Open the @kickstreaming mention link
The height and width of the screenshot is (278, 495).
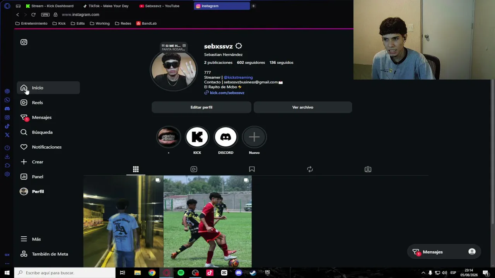238,77
